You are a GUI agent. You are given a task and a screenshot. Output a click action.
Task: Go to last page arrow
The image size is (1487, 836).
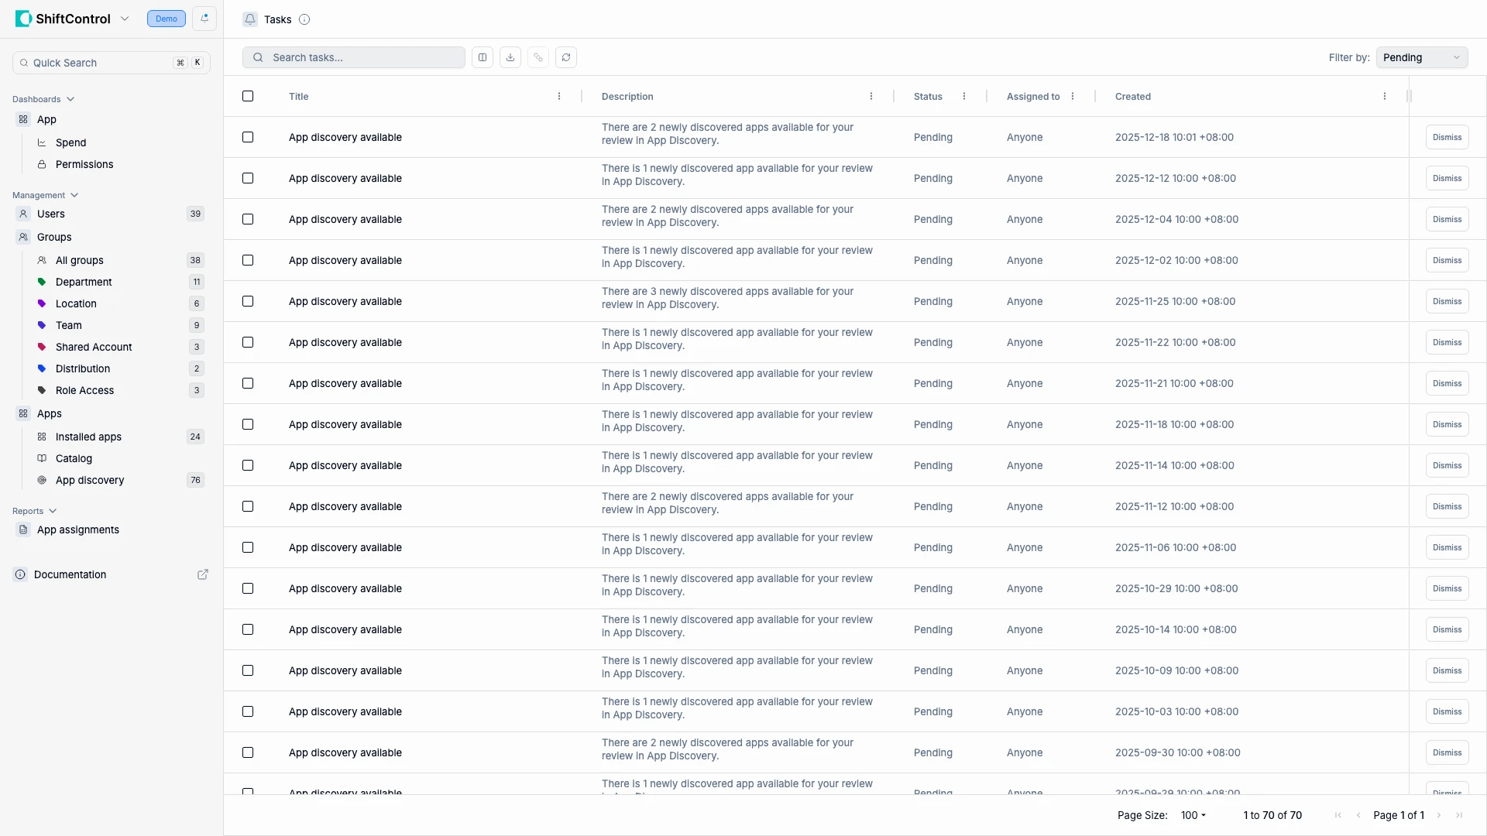point(1459,815)
